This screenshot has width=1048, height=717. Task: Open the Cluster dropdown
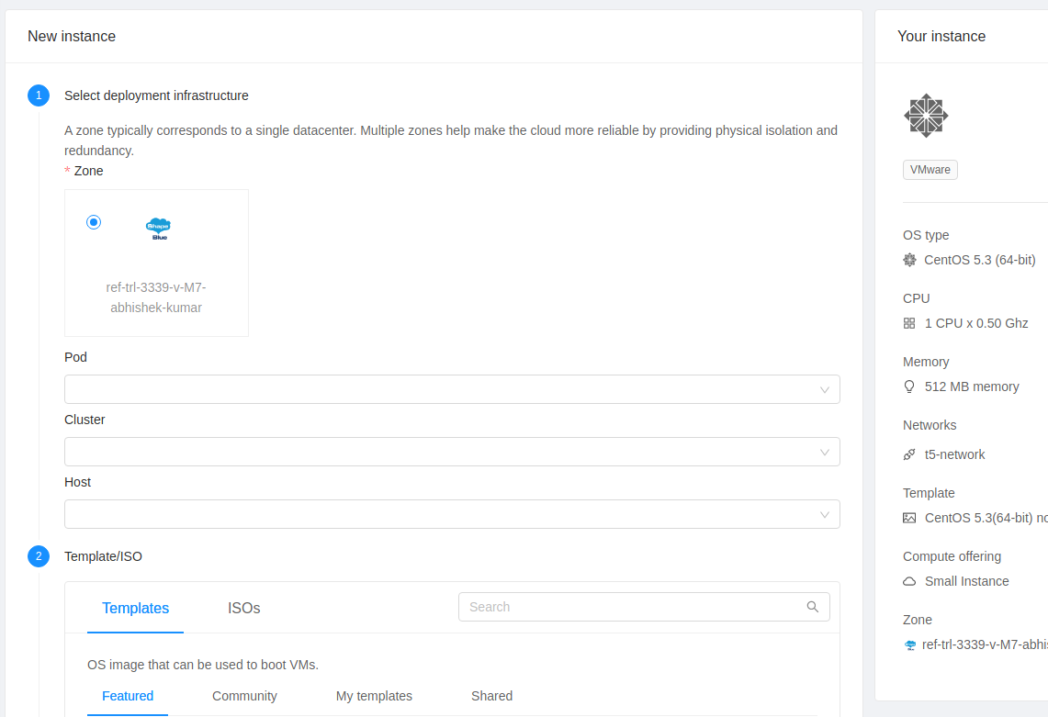point(452,452)
